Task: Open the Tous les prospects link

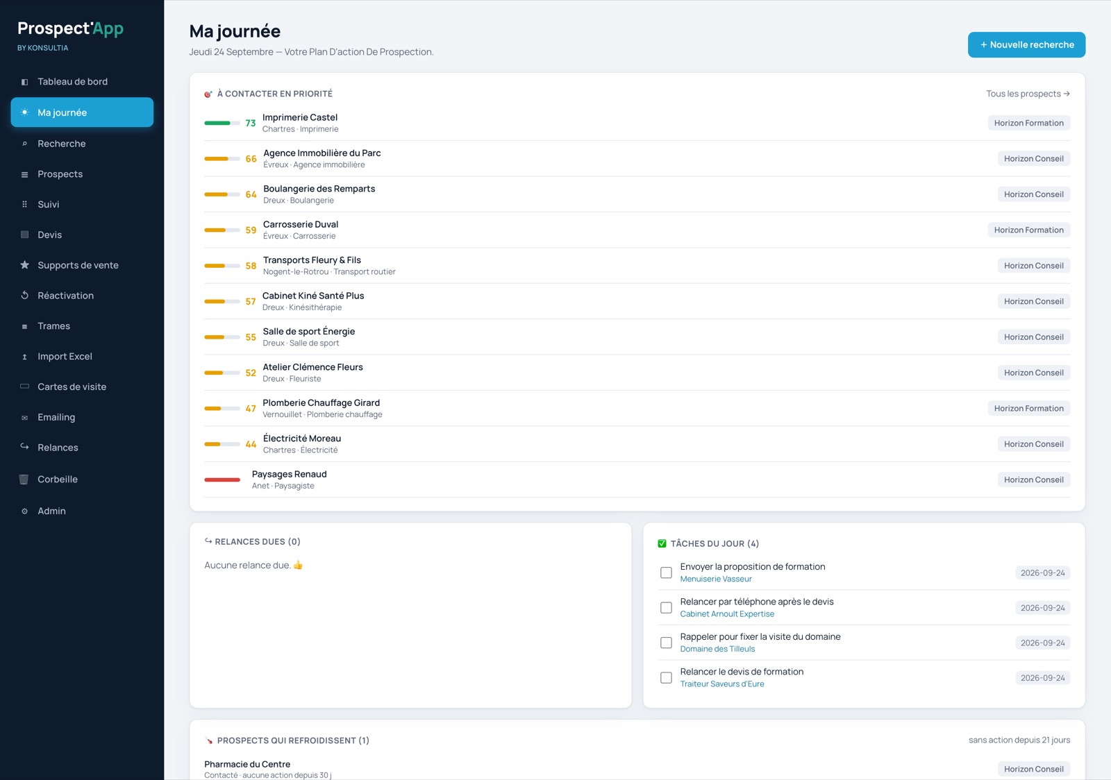Action: 1028,94
